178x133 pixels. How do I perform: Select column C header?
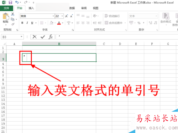[x=104, y=44]
